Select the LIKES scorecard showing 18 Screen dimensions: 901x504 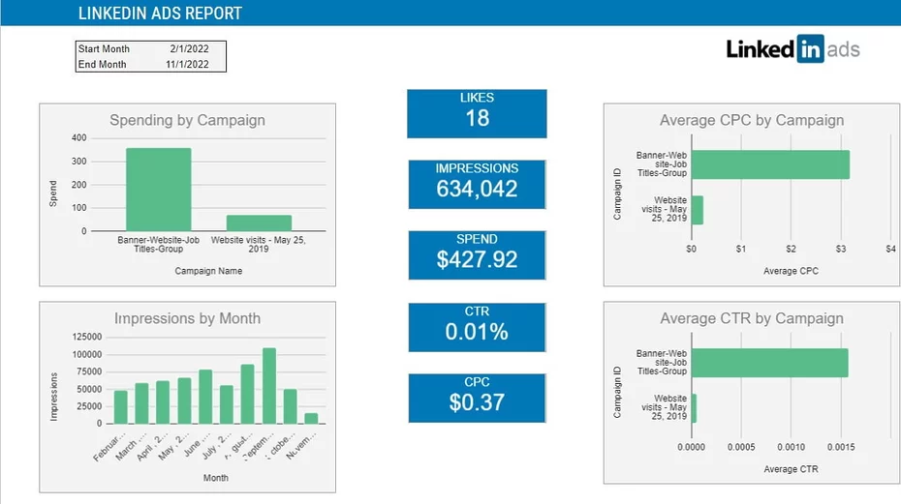[477, 113]
